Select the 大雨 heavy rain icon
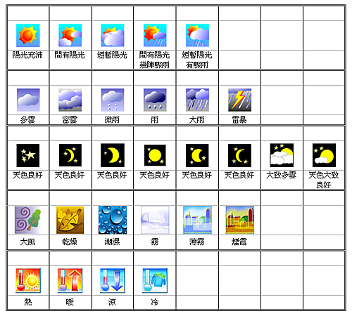Image resolution: width=352 pixels, height=316 pixels. [197, 100]
